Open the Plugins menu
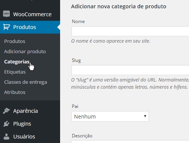The height and width of the screenshot is (143, 189). click(x=30, y=124)
